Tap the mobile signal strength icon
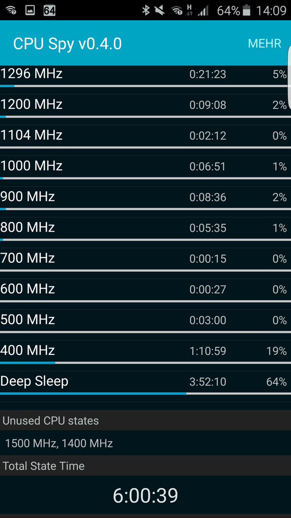Image resolution: width=291 pixels, height=518 pixels. [x=203, y=10]
